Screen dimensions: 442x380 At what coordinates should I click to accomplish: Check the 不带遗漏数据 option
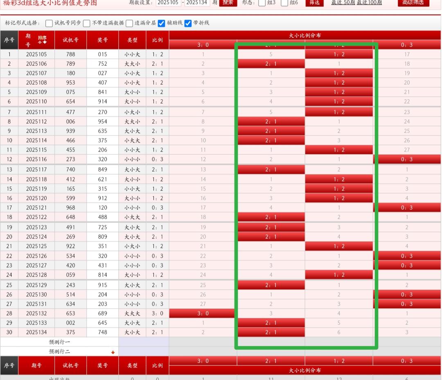87,23
